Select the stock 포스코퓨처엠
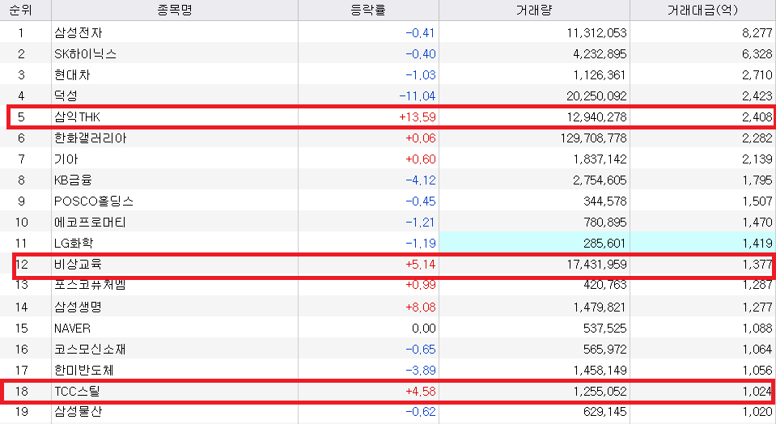776x424 pixels. [x=90, y=285]
